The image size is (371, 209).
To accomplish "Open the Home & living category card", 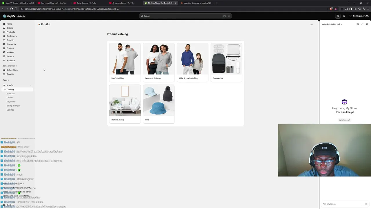I will click(125, 104).
